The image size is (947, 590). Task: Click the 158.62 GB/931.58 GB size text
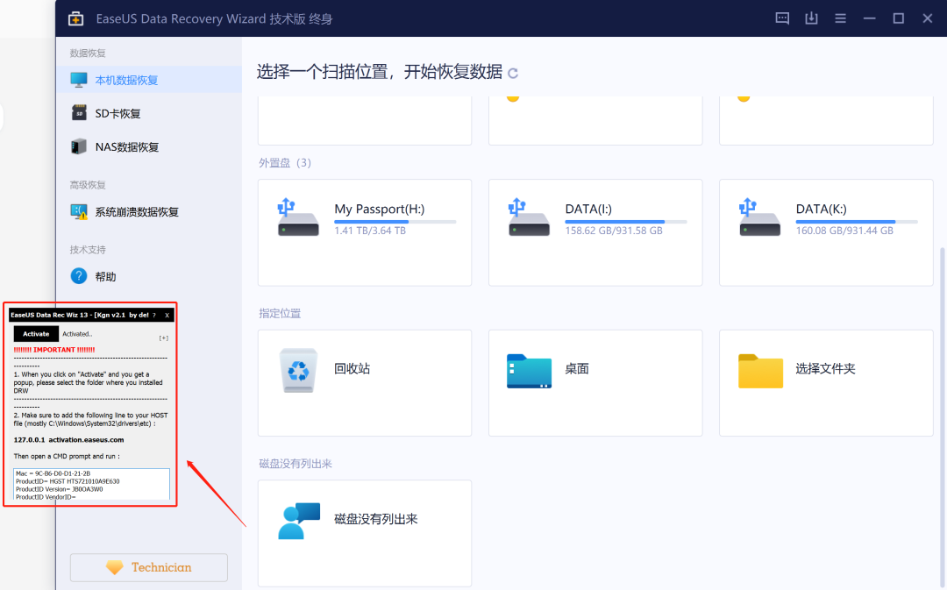click(x=614, y=231)
